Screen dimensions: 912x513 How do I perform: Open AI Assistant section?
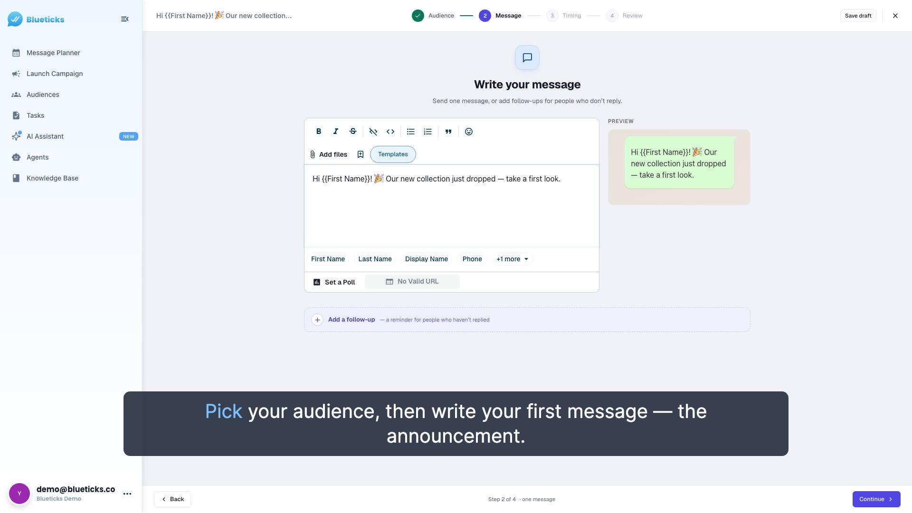71,136
